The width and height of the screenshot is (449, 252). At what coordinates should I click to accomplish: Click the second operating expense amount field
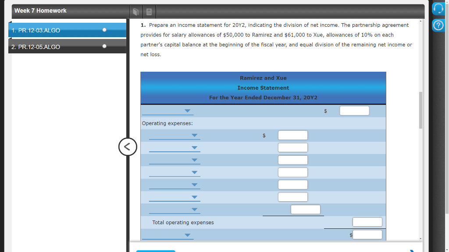(x=292, y=148)
